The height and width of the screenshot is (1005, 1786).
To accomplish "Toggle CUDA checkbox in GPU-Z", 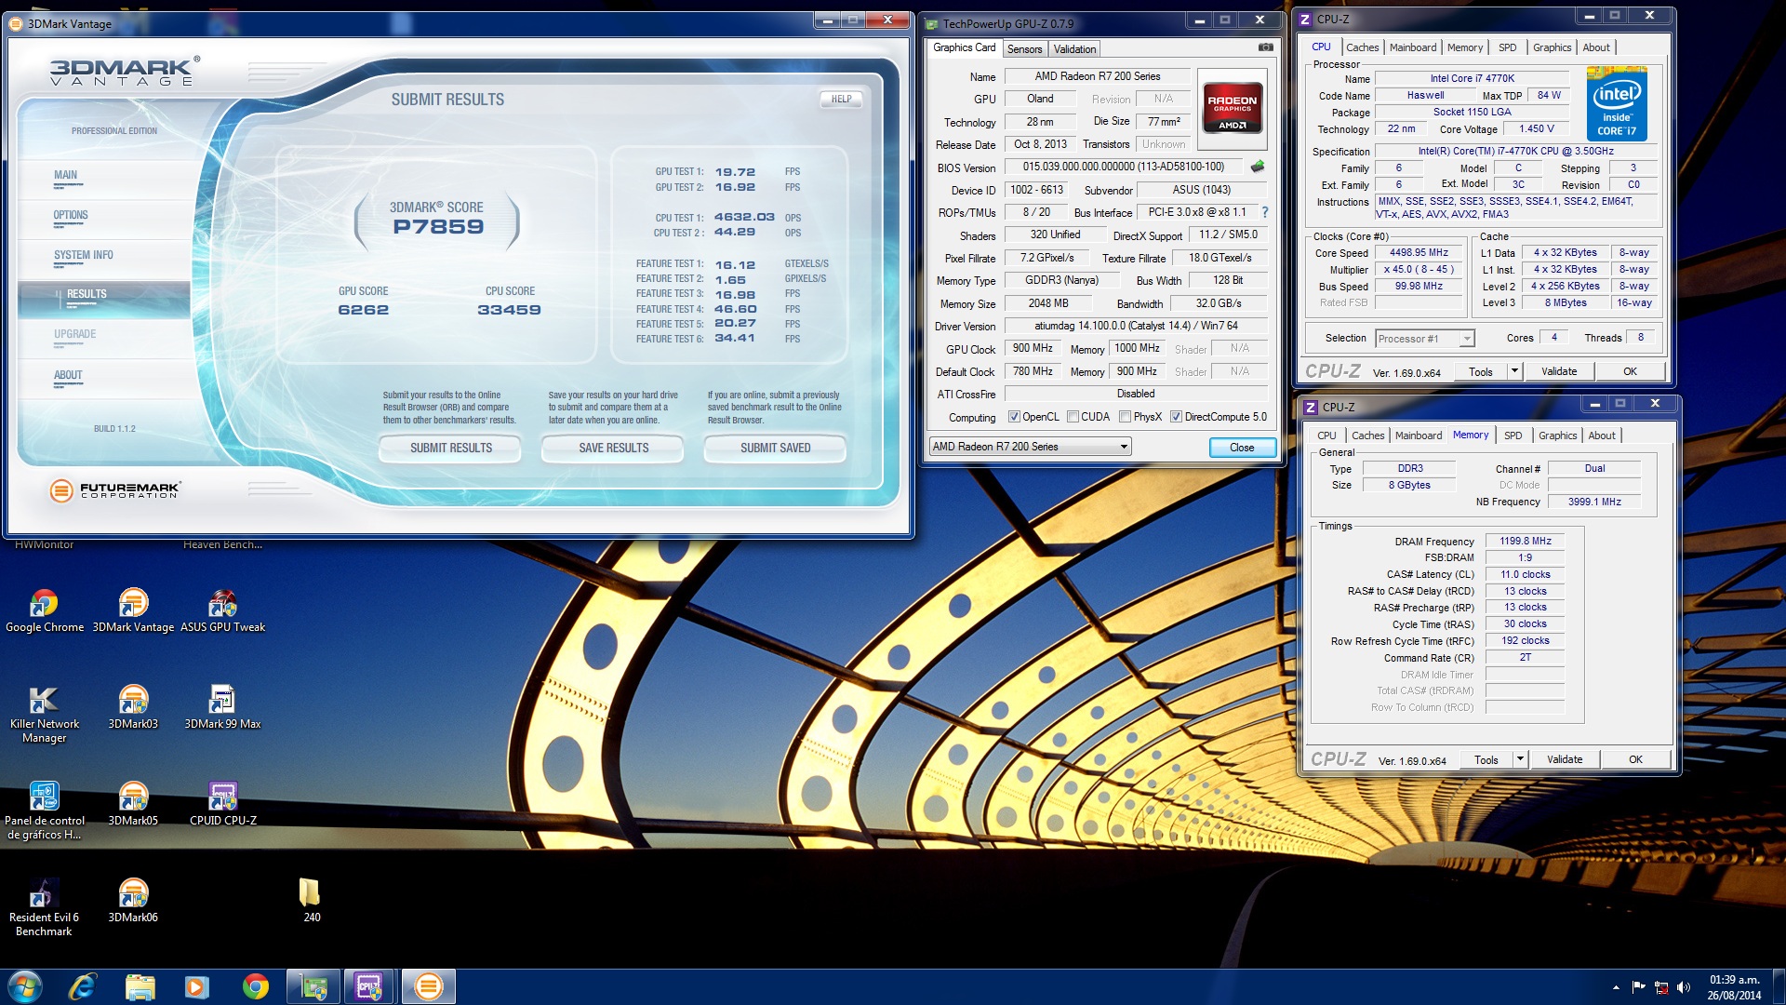I will [1073, 417].
